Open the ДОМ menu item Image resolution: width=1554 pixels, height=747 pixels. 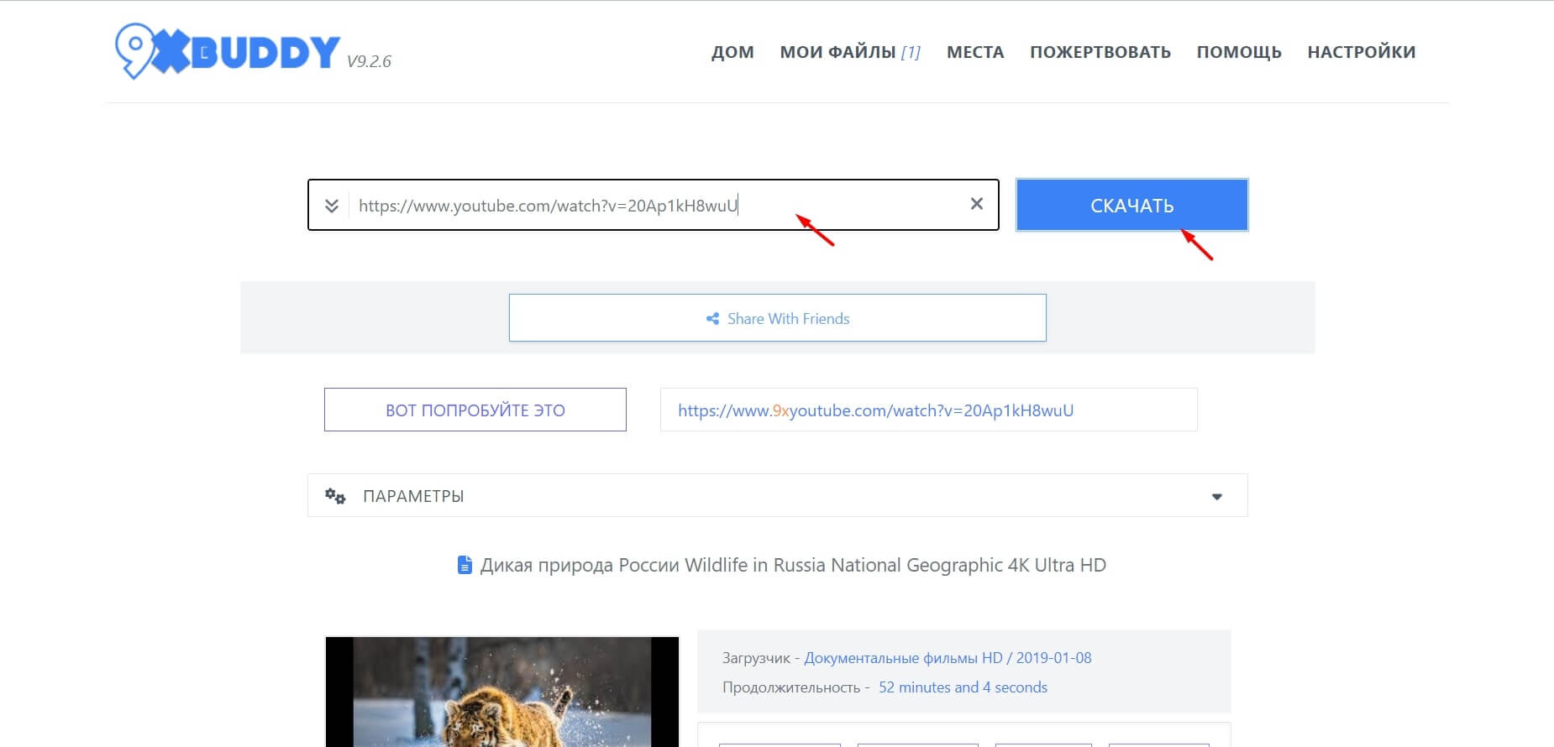tap(732, 52)
